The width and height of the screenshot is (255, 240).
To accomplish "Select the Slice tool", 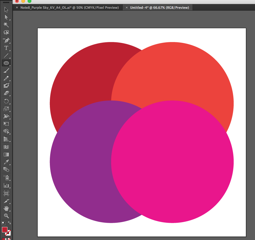I will click(x=6, y=201).
